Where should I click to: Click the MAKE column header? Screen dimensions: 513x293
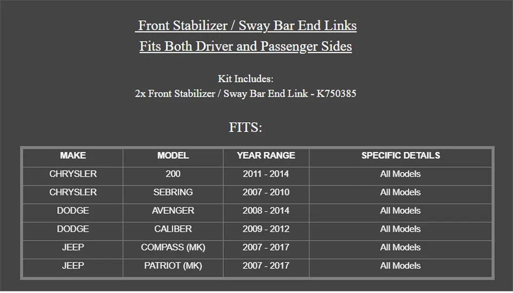pos(73,156)
